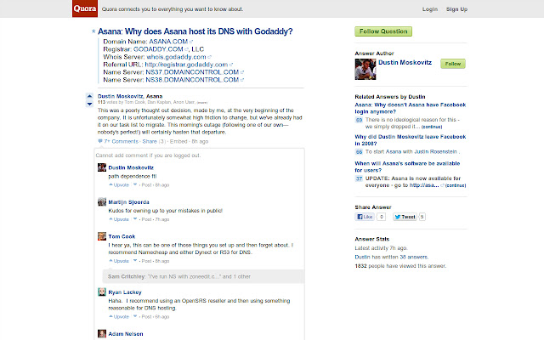The image size is (544, 340).
Task: Open dropdown arrow beside Upvote on Ryan Lackey's comment
Action: (135, 316)
